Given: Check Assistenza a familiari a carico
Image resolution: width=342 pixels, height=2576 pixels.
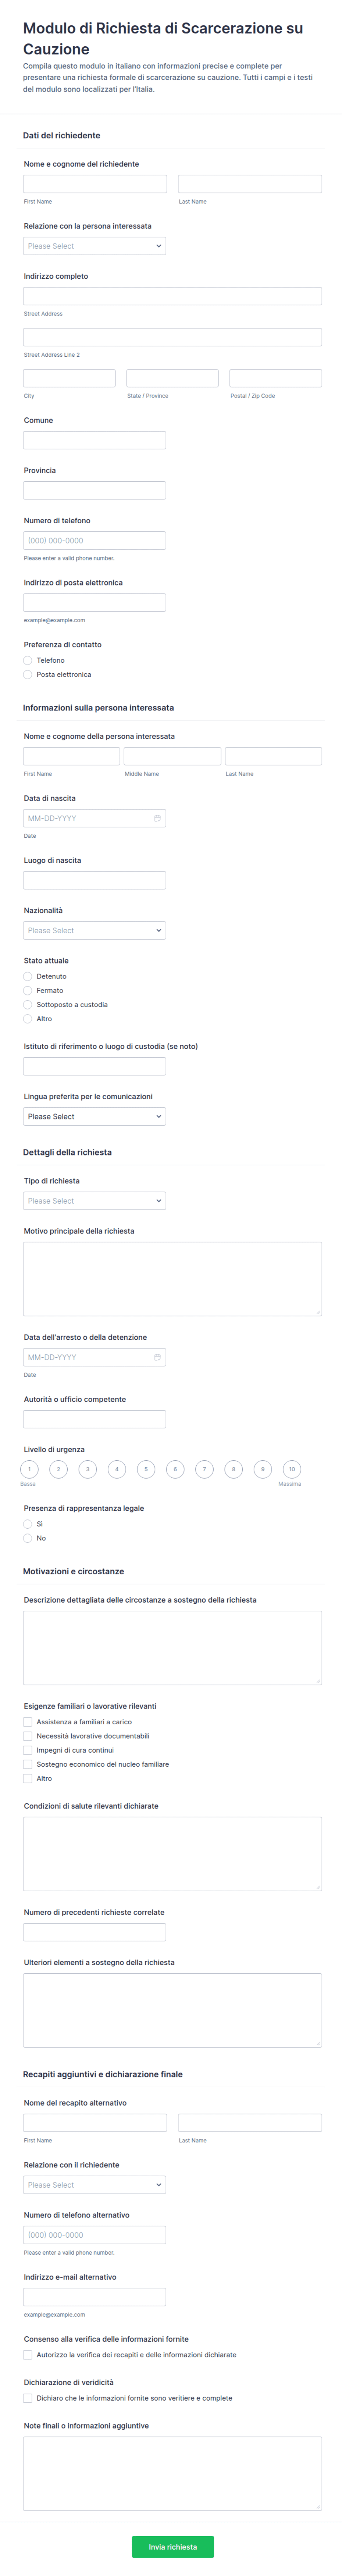Looking at the screenshot, I should point(28,1722).
